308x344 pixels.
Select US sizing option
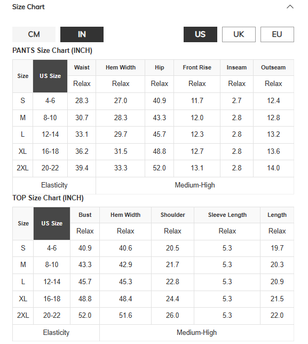[x=200, y=34]
